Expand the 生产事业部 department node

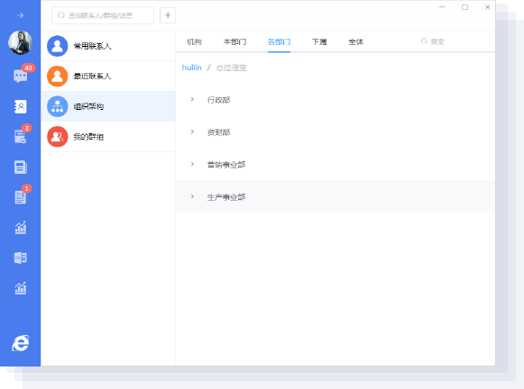coord(192,196)
